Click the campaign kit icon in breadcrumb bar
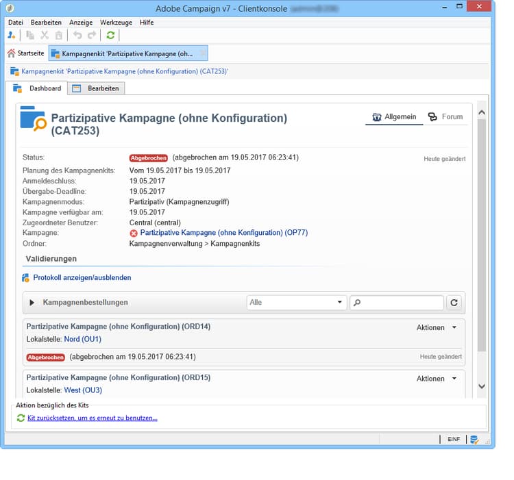 tap(14, 71)
